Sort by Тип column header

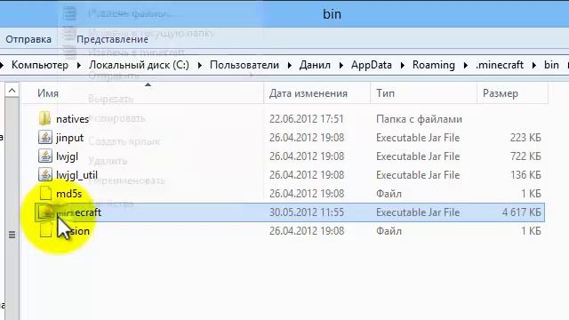[x=385, y=93]
